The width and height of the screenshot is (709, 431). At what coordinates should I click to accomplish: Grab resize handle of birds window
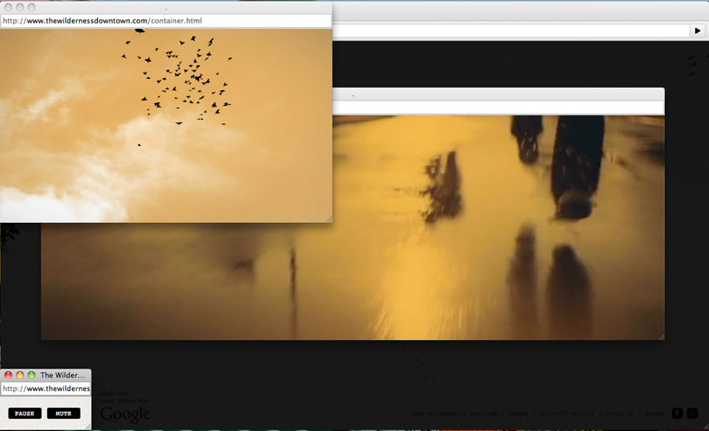(x=328, y=219)
